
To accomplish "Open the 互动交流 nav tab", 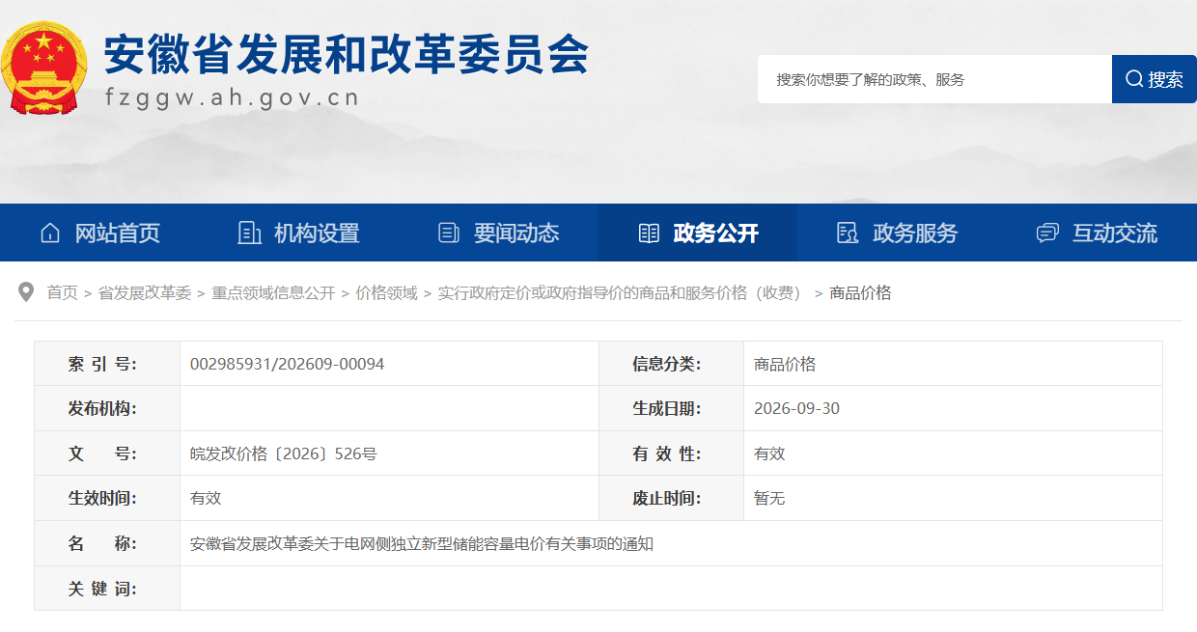I will coord(1097,233).
